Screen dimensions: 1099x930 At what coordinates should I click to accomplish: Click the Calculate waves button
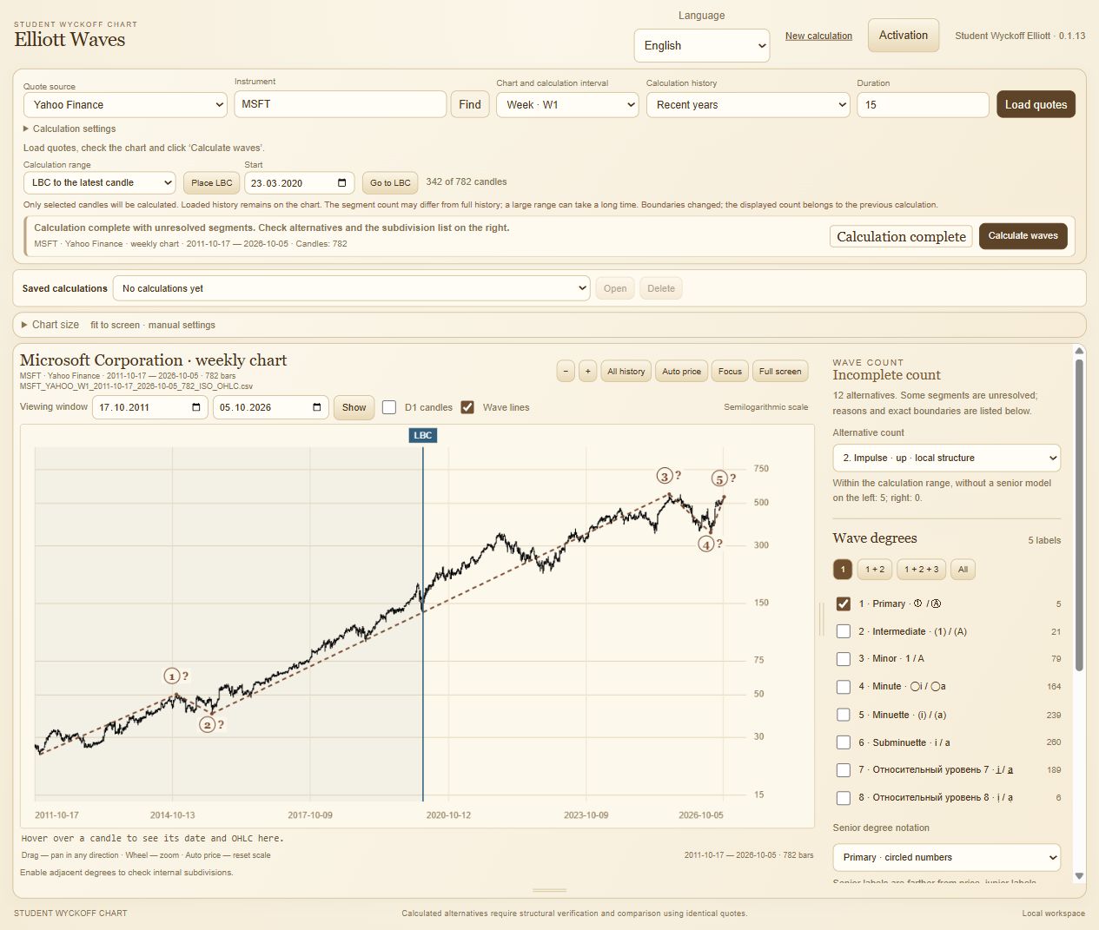[x=1023, y=236]
